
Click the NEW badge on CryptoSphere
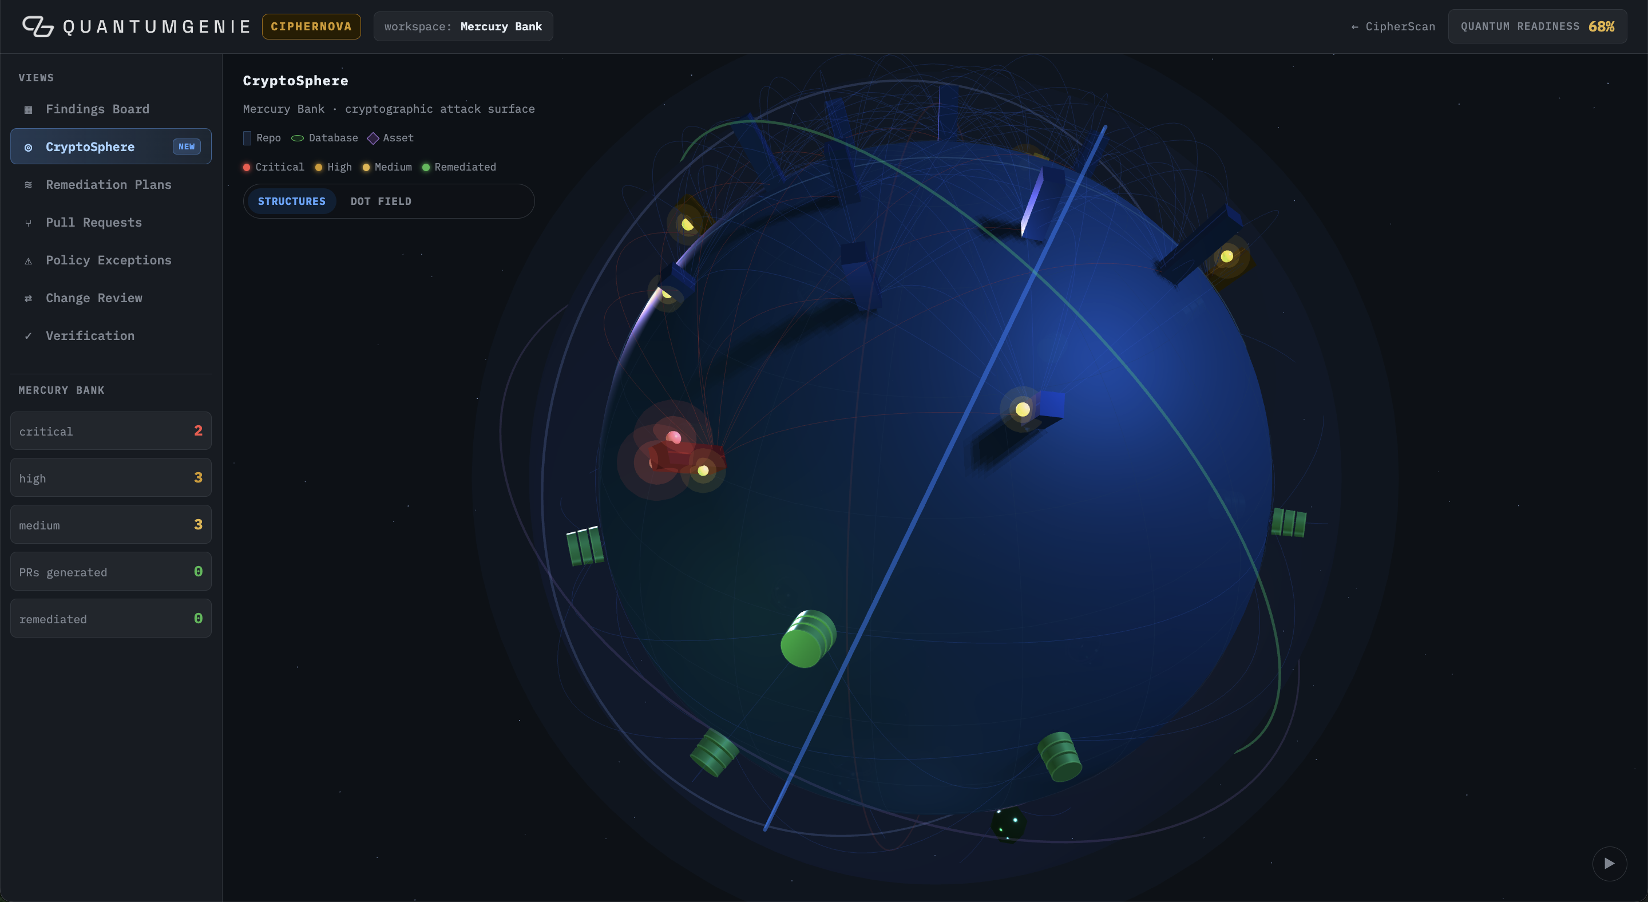tap(187, 147)
